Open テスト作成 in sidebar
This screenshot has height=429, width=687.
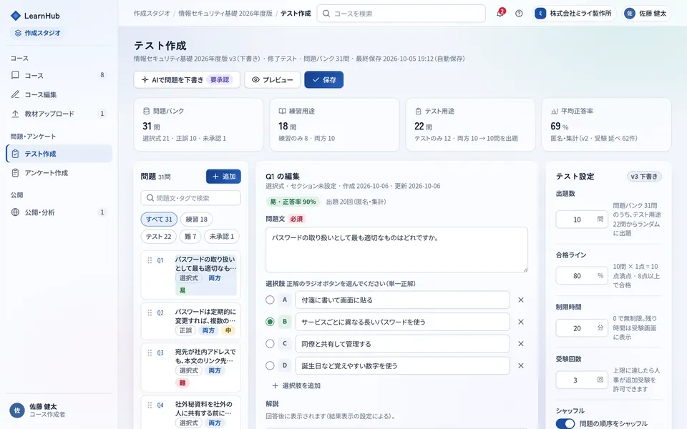pos(59,154)
